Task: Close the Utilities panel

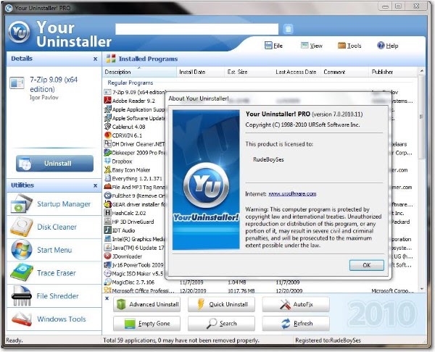Action: pyautogui.click(x=95, y=185)
